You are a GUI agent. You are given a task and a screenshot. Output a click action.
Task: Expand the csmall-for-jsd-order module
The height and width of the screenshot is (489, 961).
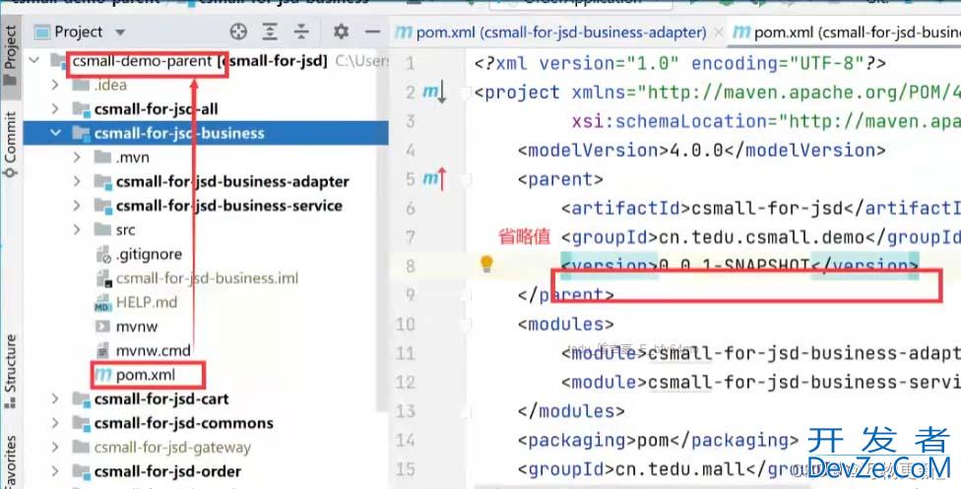pos(55,471)
